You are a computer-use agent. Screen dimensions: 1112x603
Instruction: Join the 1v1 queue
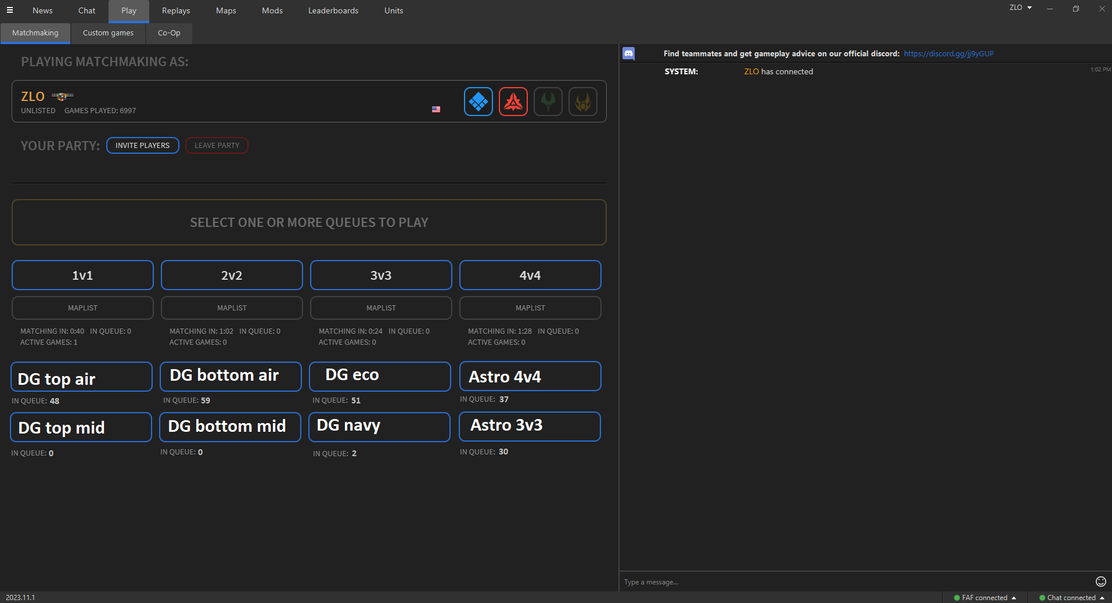[82, 275]
